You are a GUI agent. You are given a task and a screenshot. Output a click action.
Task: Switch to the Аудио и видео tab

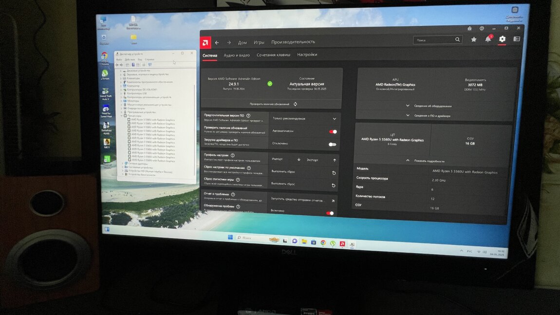coord(237,55)
